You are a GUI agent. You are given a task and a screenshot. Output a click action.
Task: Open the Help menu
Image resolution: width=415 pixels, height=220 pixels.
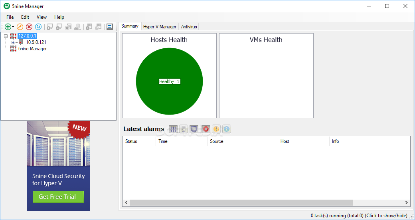tap(59, 17)
